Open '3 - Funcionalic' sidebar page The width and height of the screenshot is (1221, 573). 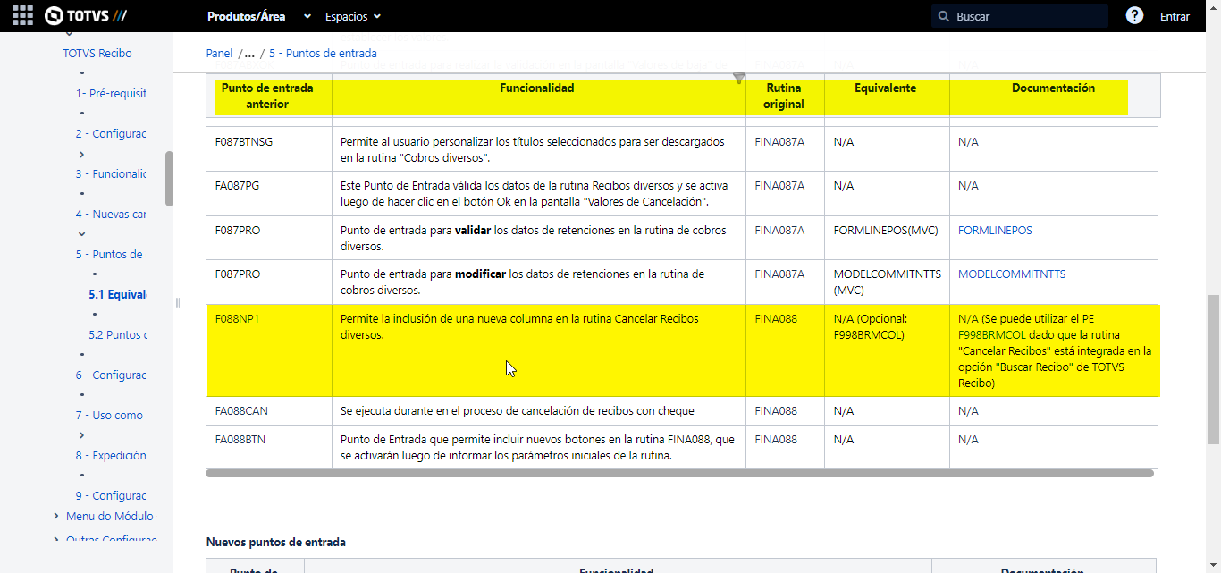[x=111, y=174]
